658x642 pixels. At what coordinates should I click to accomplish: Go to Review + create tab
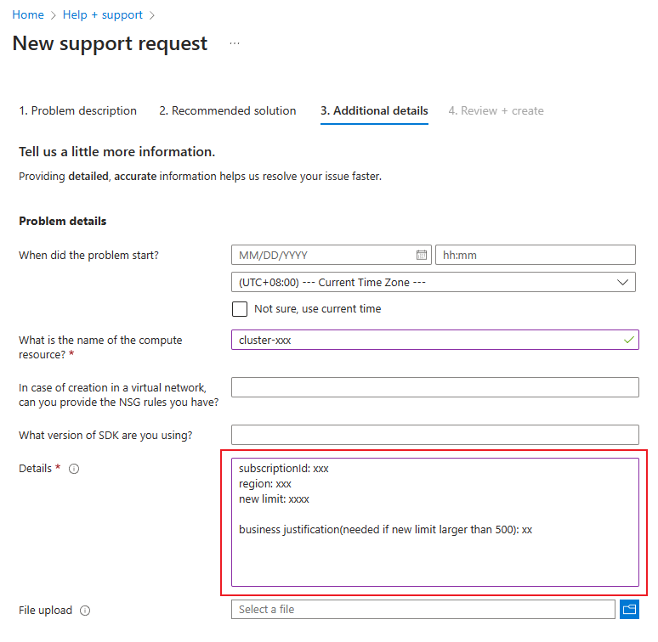(496, 110)
